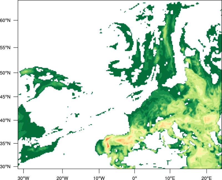Click the 45°N latitude label
The width and height of the screenshot is (222, 180).
pos(5,97)
